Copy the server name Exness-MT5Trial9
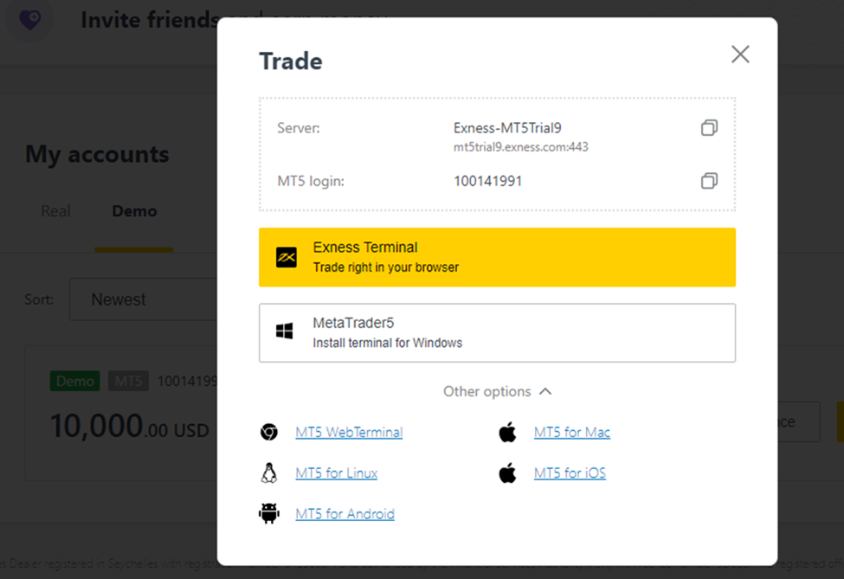 pyautogui.click(x=709, y=127)
